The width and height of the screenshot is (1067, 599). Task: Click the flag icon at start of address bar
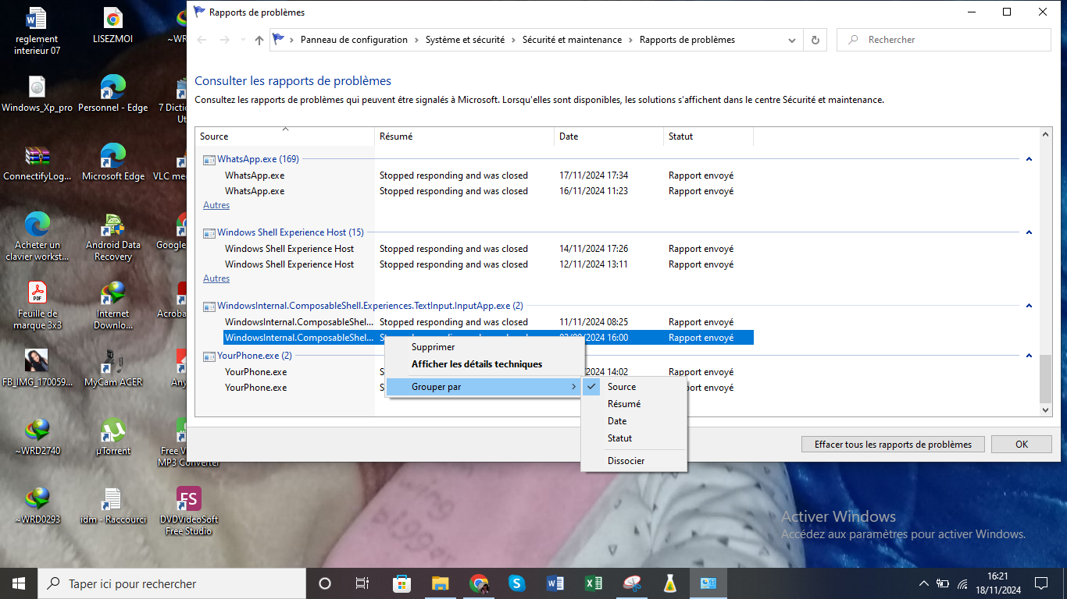point(278,39)
